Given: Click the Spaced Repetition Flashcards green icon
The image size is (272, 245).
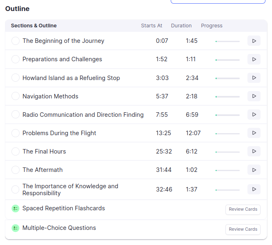Looking at the screenshot, I should (16, 209).
